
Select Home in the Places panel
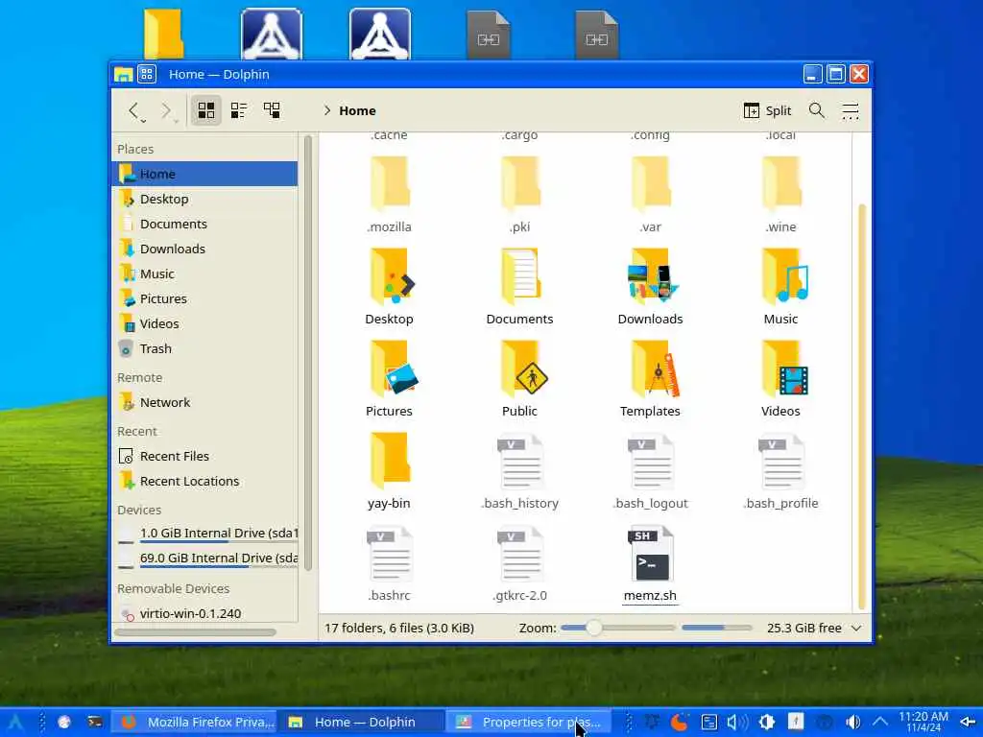point(205,174)
